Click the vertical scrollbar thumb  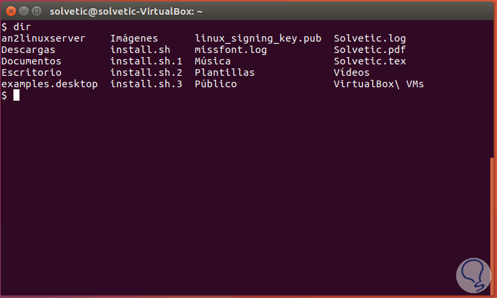[493, 225]
